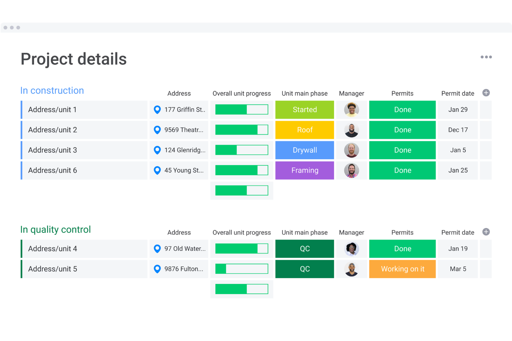Click the location pin for 9569 Theatre address
Image resolution: width=512 pixels, height=341 pixels.
click(x=157, y=130)
